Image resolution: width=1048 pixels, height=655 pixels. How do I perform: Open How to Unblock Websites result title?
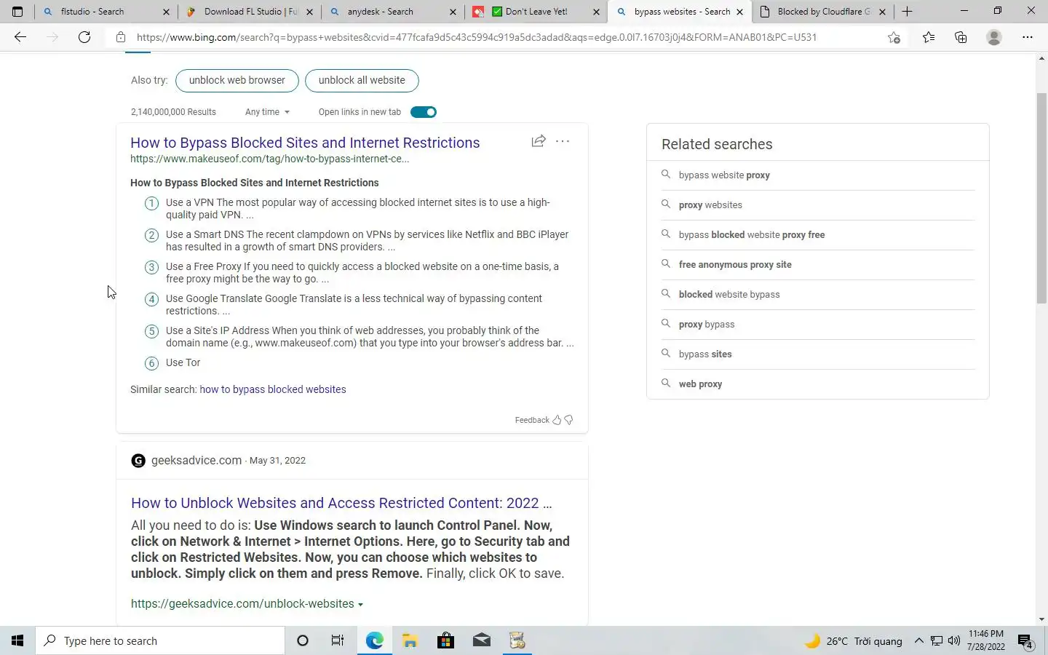point(341,503)
